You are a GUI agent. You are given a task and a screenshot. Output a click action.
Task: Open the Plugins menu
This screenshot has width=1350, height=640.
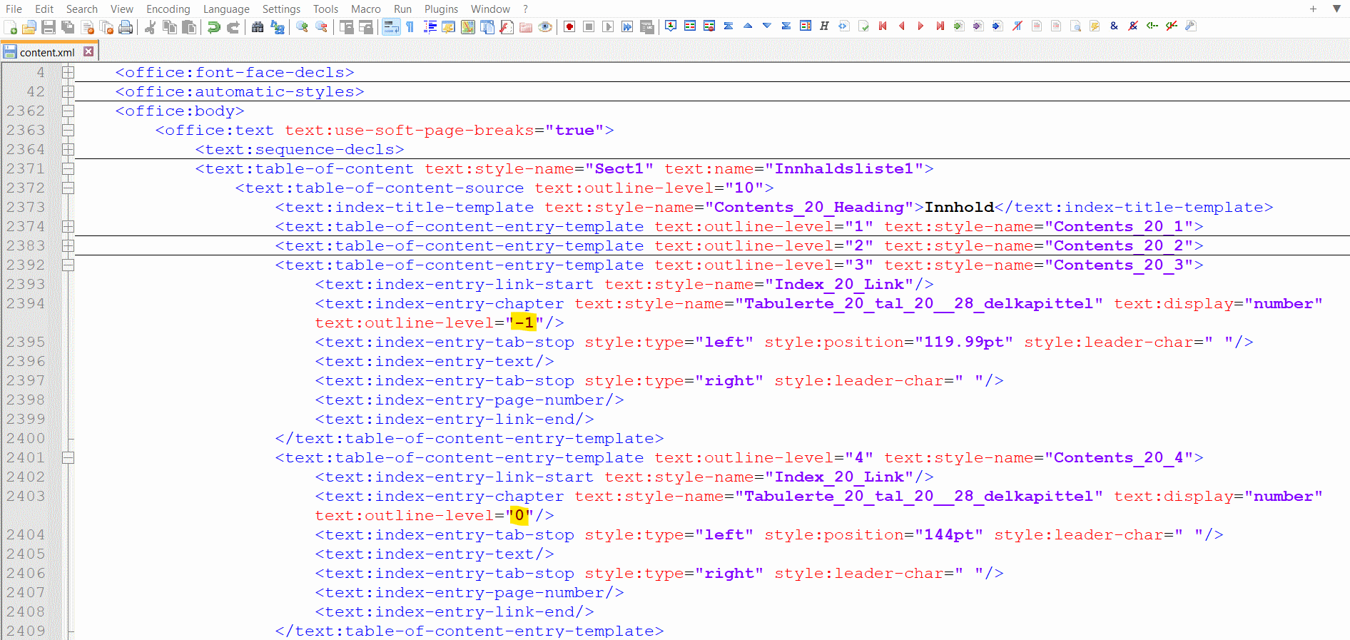click(441, 9)
